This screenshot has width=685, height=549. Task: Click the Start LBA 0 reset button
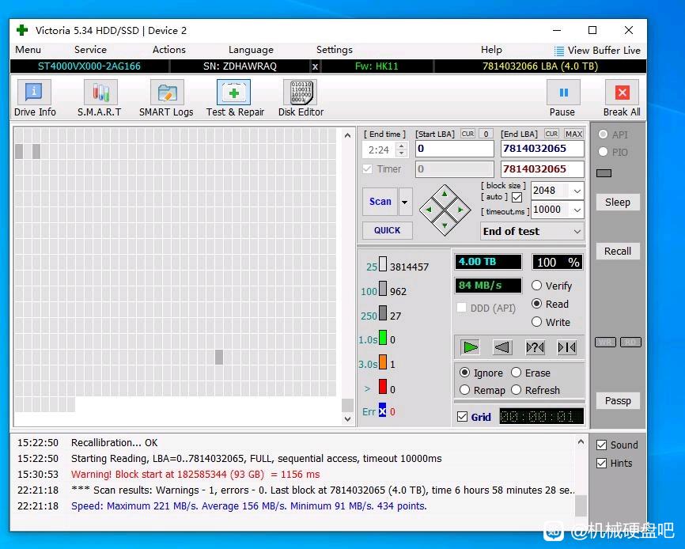click(x=486, y=134)
